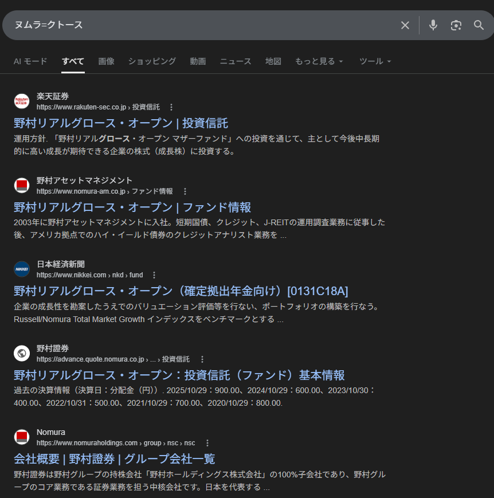The width and height of the screenshot is (494, 498).
Task: Click the 楽天証券 favicon logo
Action: point(22,101)
